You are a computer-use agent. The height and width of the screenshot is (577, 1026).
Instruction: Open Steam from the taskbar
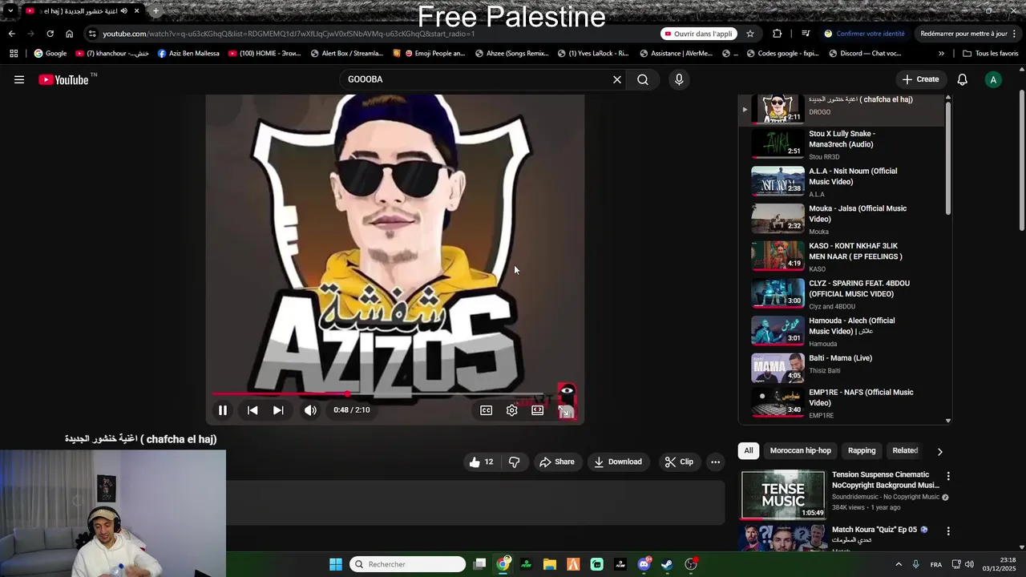coord(667,564)
